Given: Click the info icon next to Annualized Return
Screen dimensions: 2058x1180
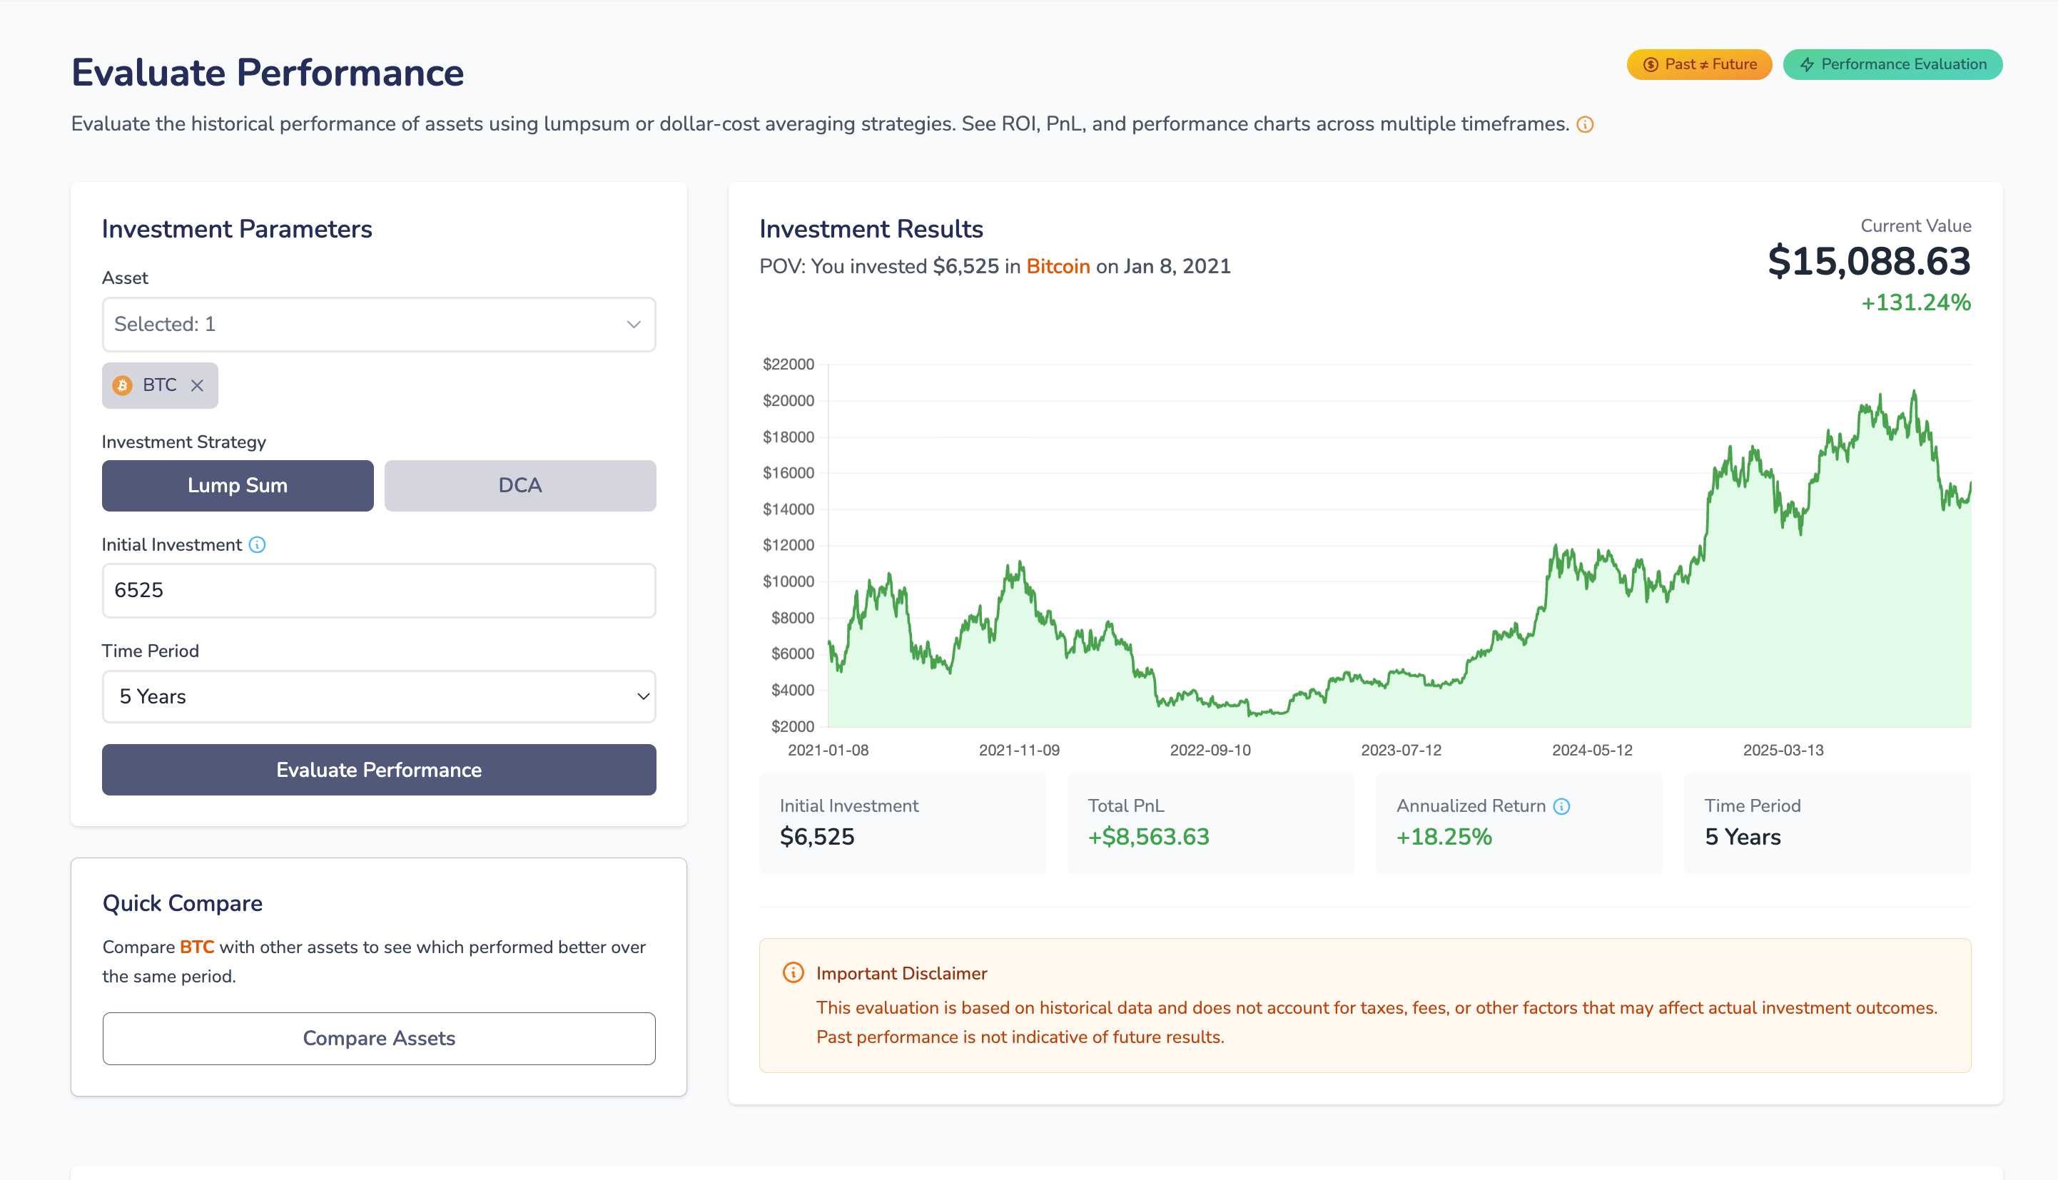Looking at the screenshot, I should [x=1561, y=805].
